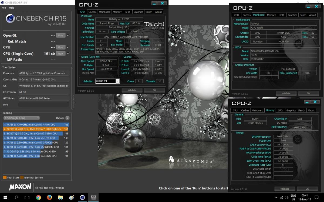
Task: Click Validate in the CPU-Z Memory window
Action: [285, 189]
